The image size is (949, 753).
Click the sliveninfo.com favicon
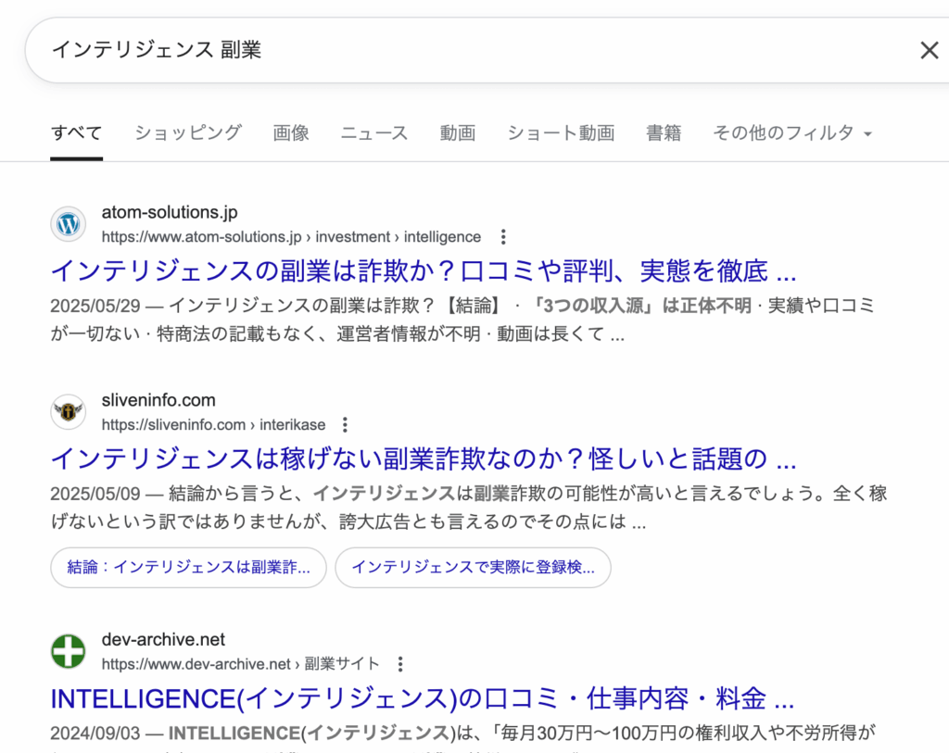tap(69, 412)
